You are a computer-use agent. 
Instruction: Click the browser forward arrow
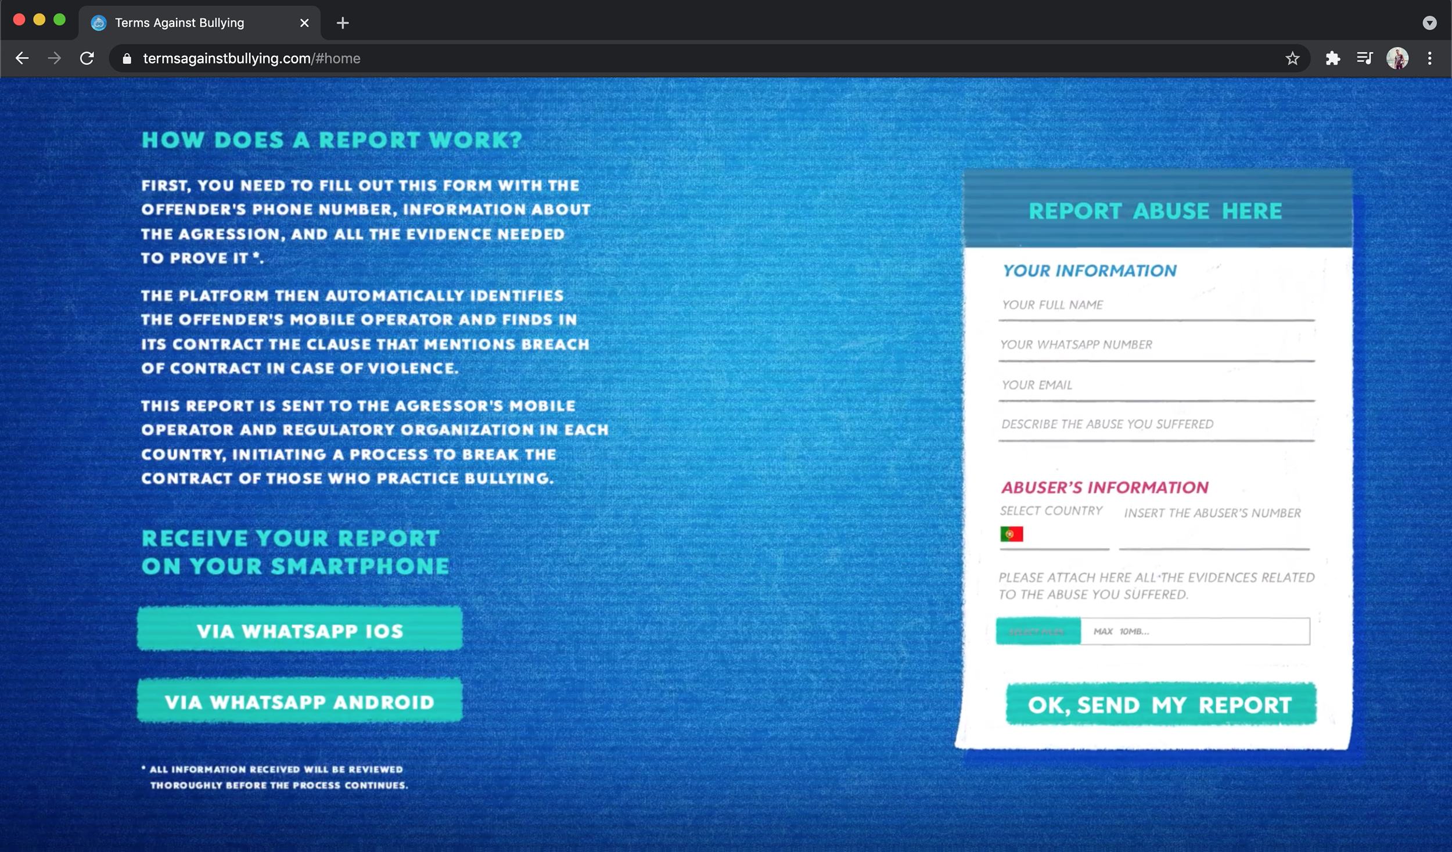pos(54,58)
